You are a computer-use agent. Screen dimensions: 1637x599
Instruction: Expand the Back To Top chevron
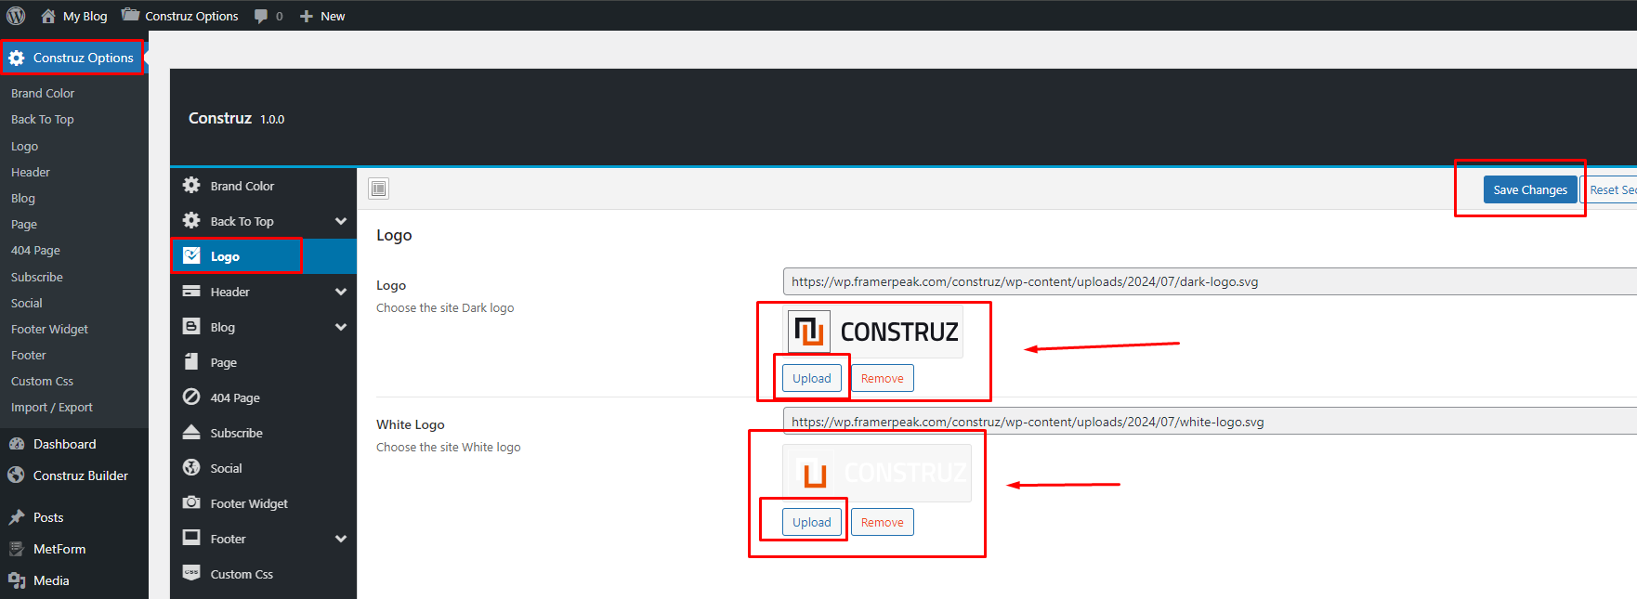(x=341, y=221)
